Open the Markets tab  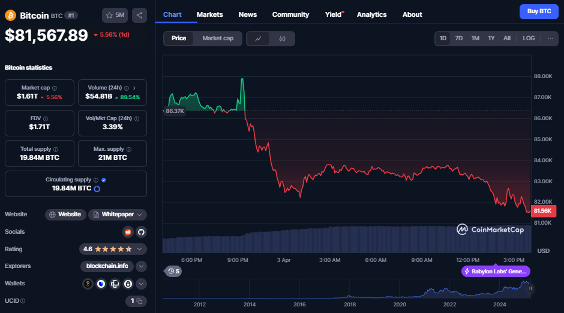click(x=210, y=15)
